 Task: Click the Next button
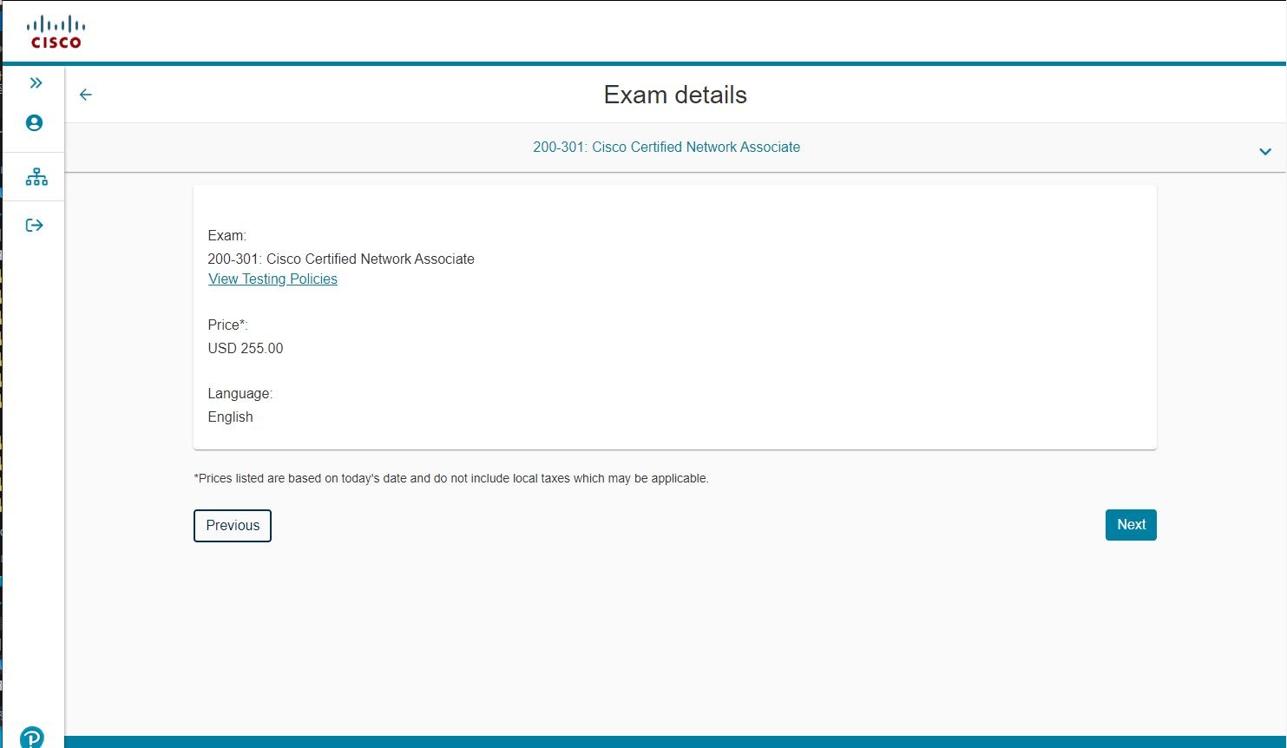(1131, 525)
